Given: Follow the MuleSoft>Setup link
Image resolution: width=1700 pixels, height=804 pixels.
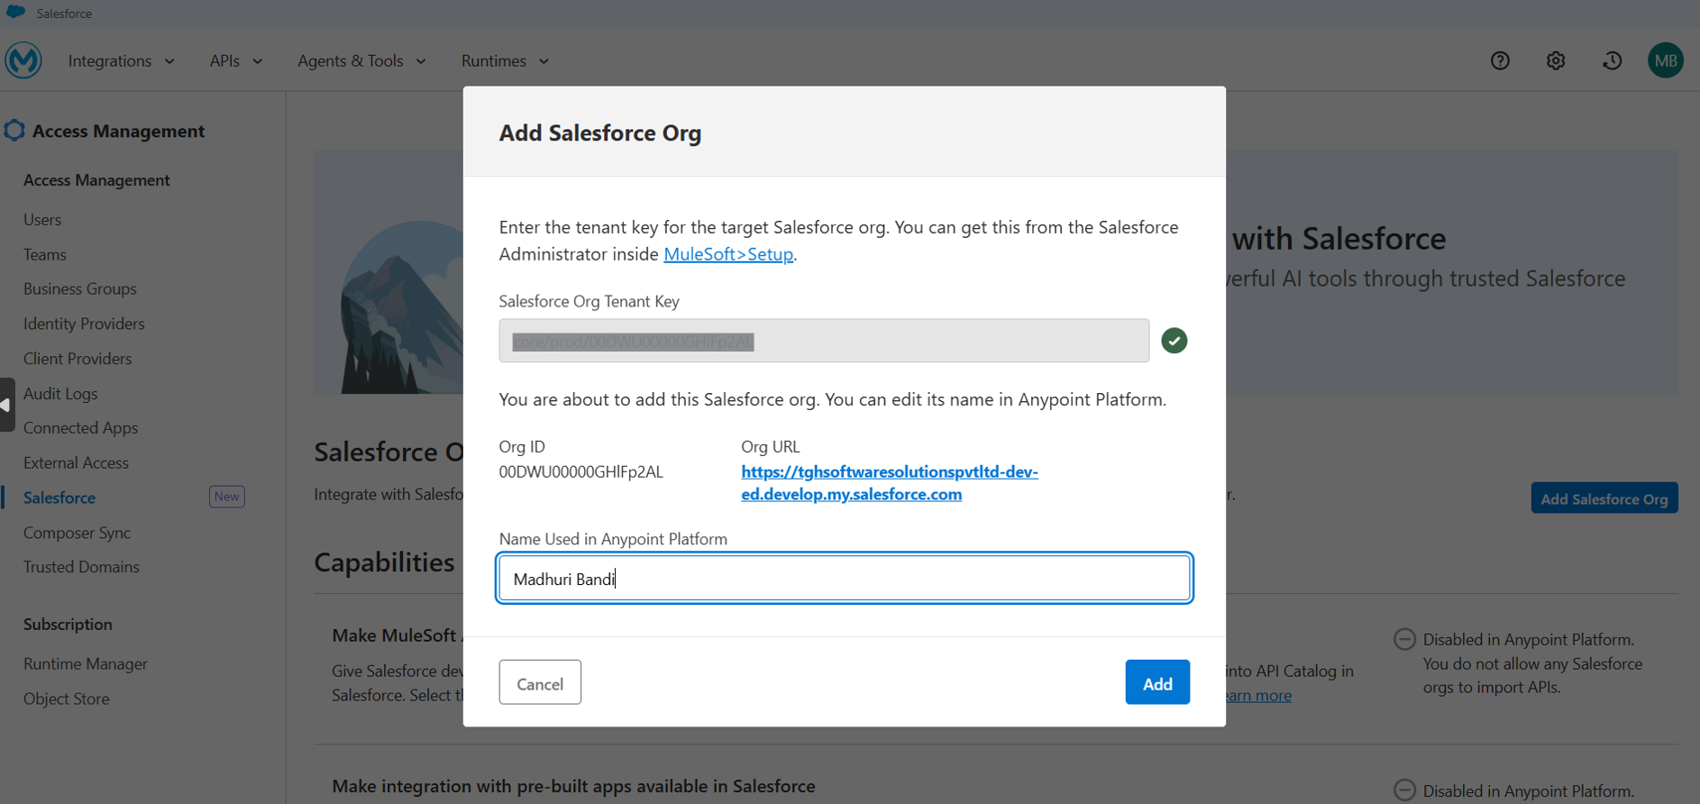Looking at the screenshot, I should tap(728, 254).
